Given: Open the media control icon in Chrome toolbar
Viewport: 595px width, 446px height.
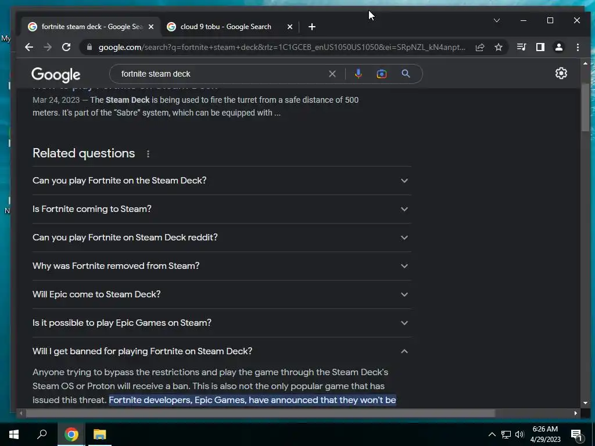Looking at the screenshot, I should 521,47.
